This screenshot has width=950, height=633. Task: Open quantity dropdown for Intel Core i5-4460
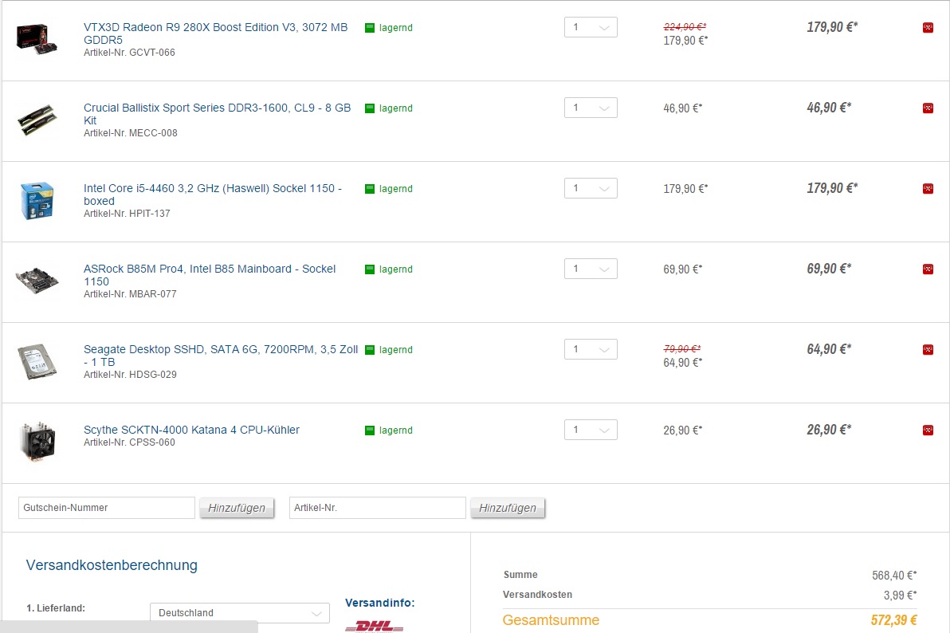[591, 189]
